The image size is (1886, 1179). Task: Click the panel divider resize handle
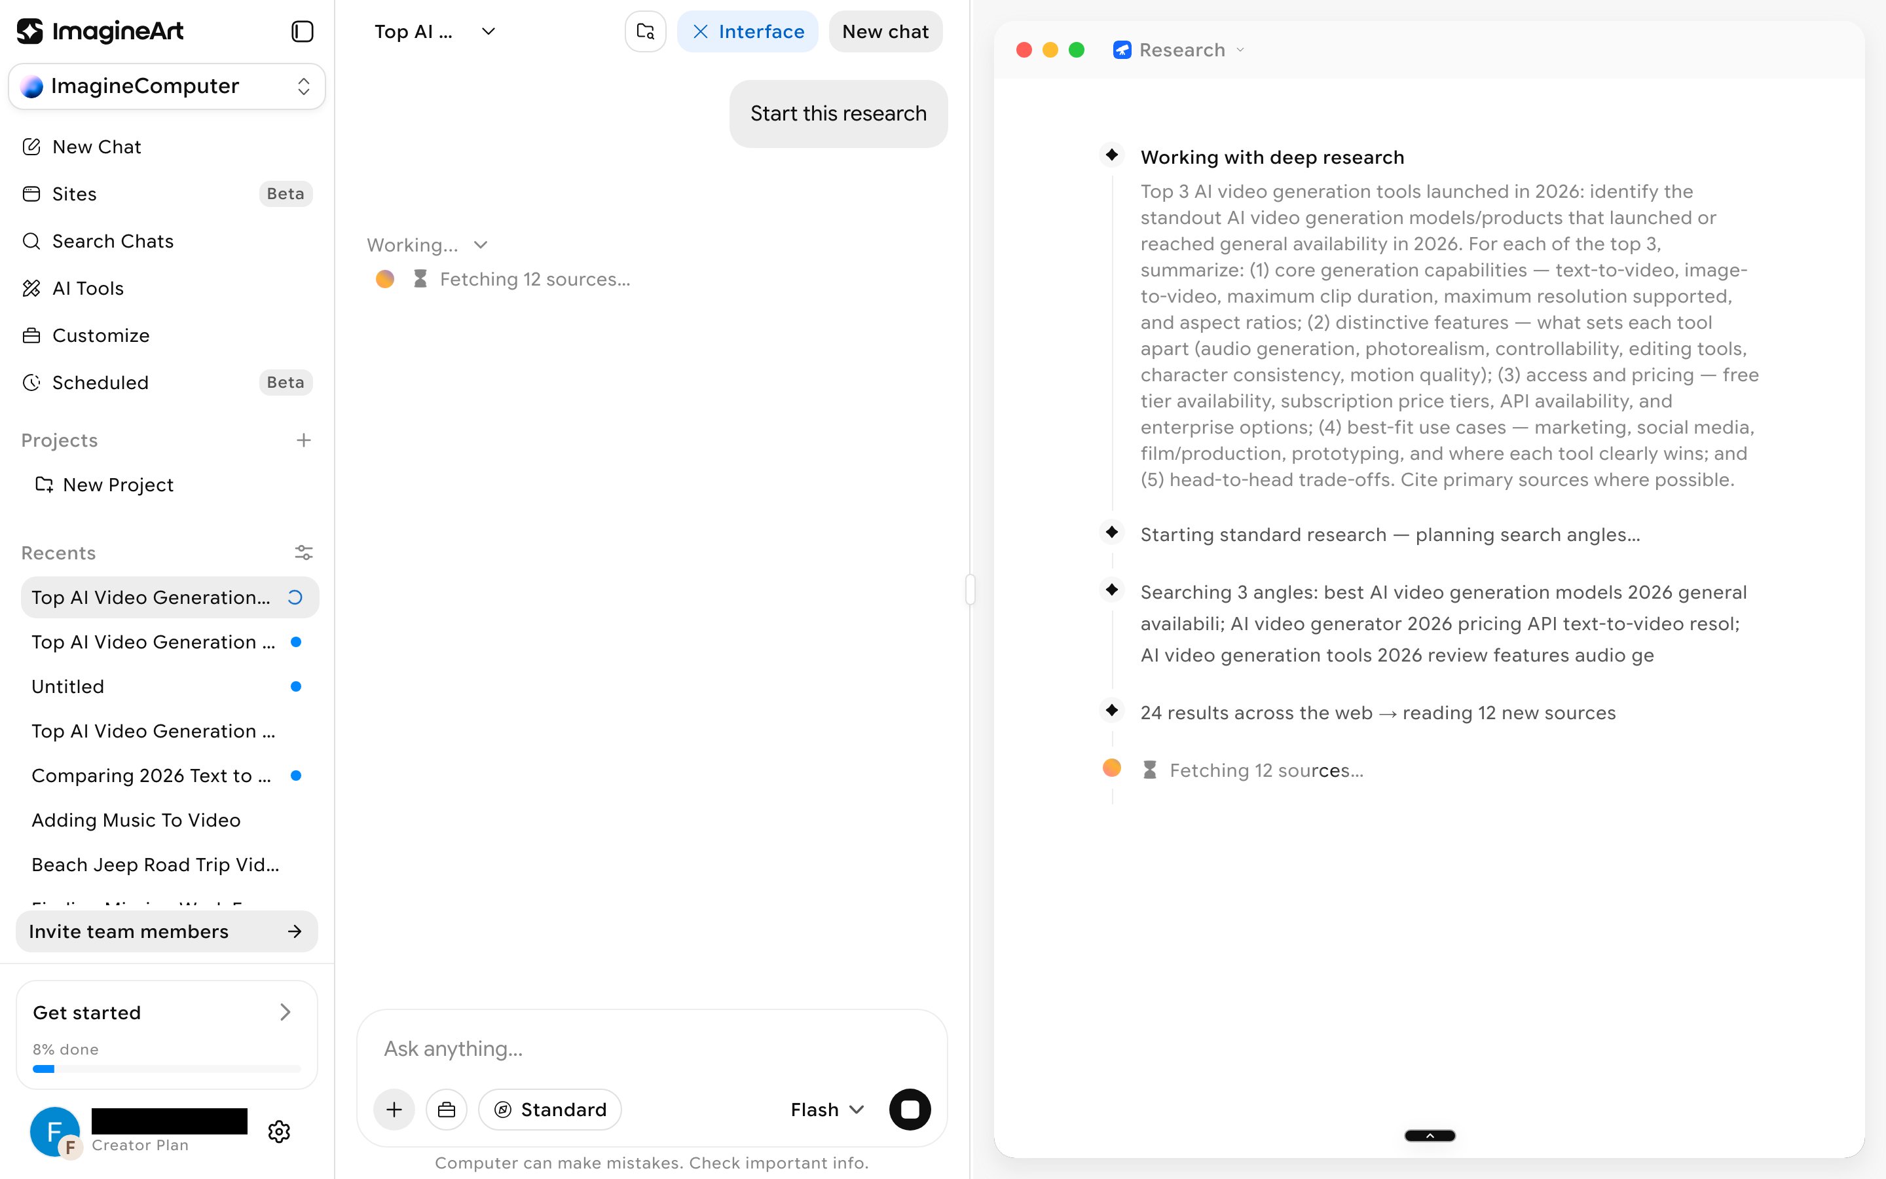coord(971,589)
